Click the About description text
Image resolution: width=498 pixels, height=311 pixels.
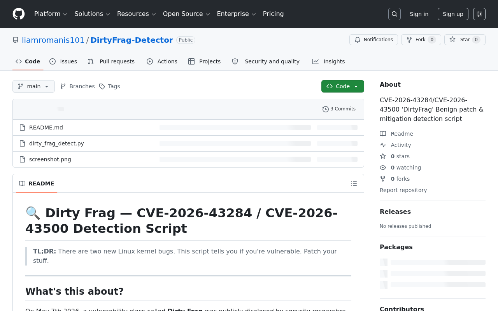pos(432,109)
